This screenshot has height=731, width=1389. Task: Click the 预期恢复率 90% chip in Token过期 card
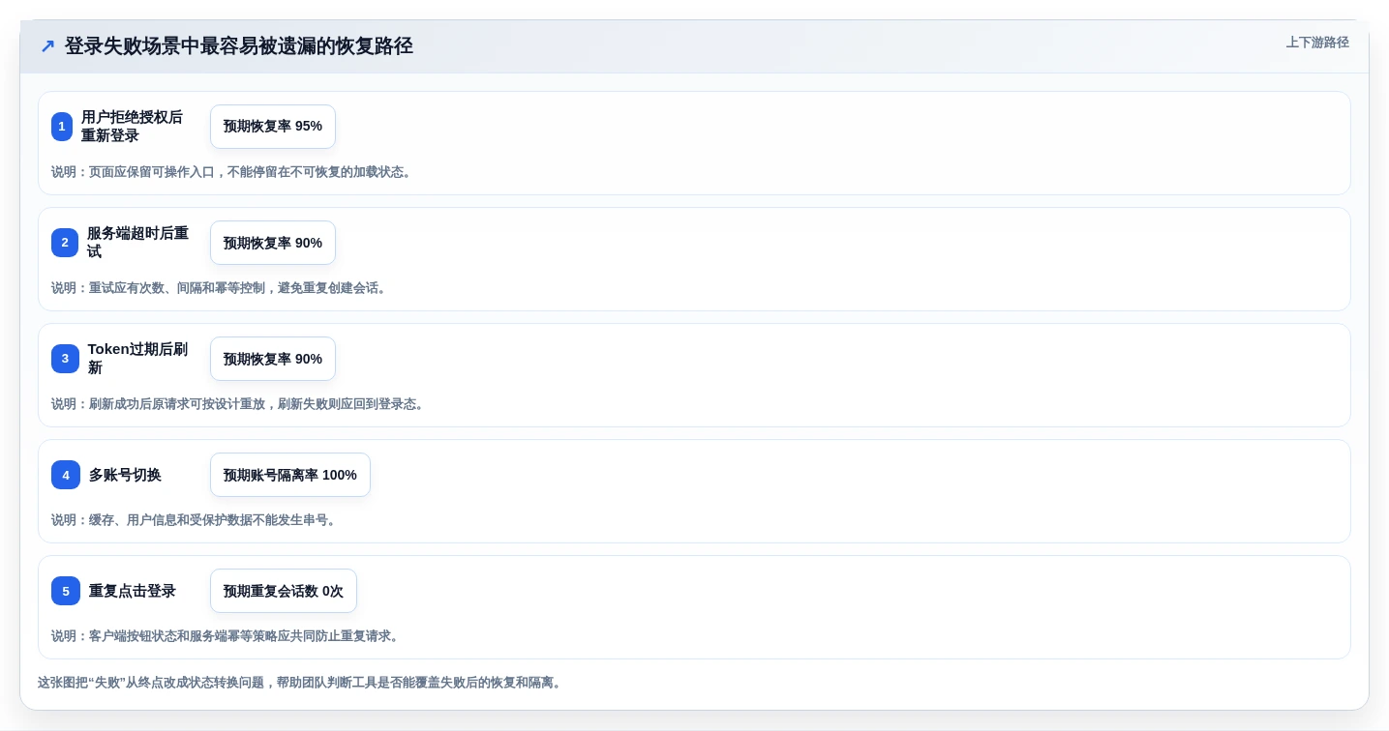click(273, 359)
